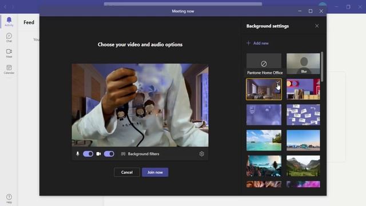Open the Activity bell in the sidebar
The height and width of the screenshot is (206, 366).
click(x=9, y=22)
